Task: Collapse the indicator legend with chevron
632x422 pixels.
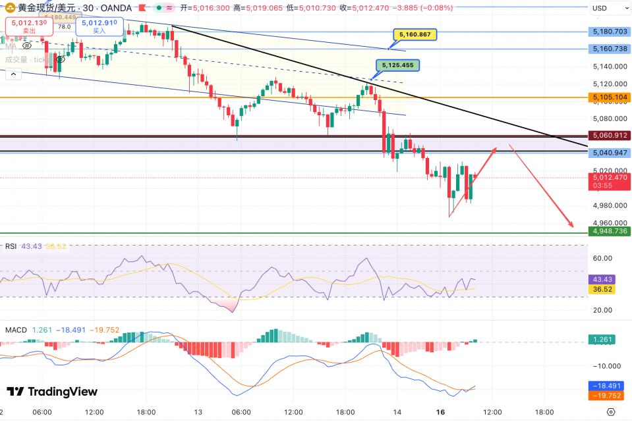Action: click(x=13, y=74)
